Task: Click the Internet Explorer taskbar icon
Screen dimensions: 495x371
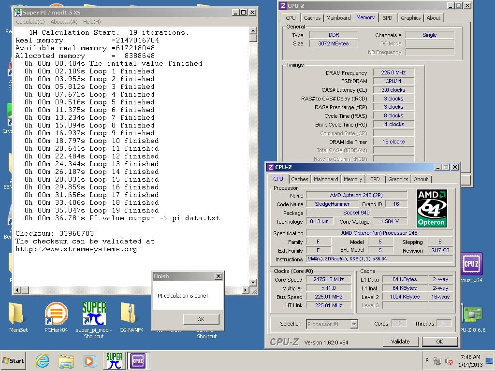Action: coord(43,360)
